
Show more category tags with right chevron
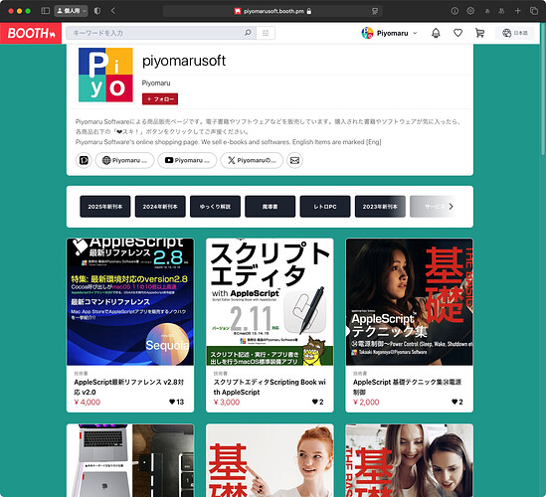451,207
